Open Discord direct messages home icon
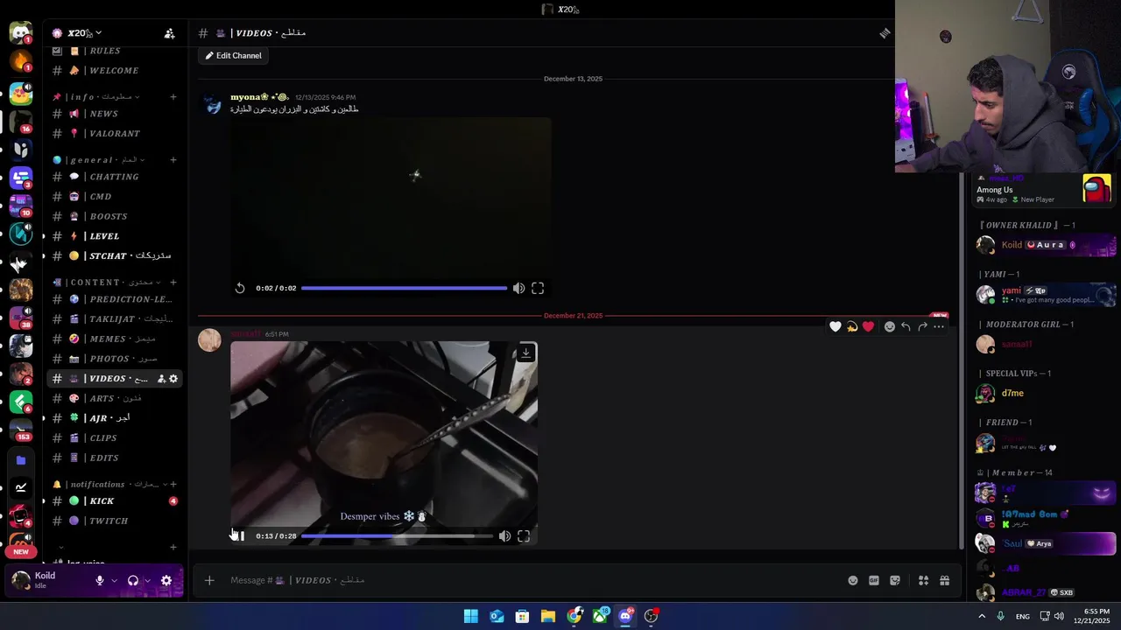Screen dimensions: 1121x630 pos(20,33)
